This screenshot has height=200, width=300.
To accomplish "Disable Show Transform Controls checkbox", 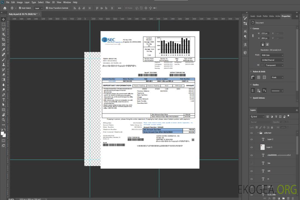I will pyautogui.click(x=47, y=8).
